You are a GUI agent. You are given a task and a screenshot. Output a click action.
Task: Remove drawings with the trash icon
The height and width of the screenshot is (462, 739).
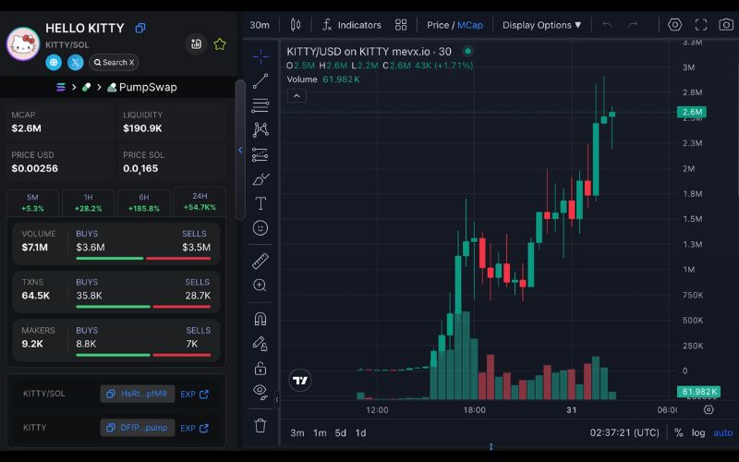coord(260,425)
